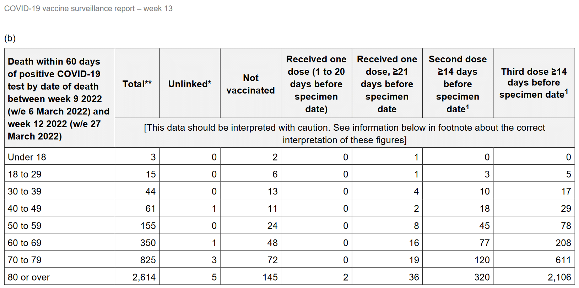The height and width of the screenshot is (288, 579).
Task: Select the "Not vaccinated" column header
Action: coord(250,84)
